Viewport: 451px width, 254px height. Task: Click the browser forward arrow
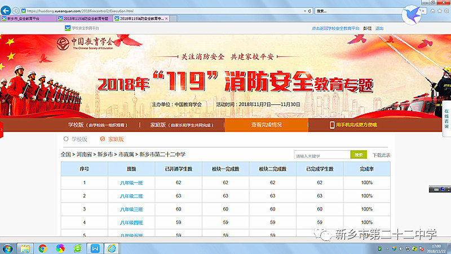[16, 11]
